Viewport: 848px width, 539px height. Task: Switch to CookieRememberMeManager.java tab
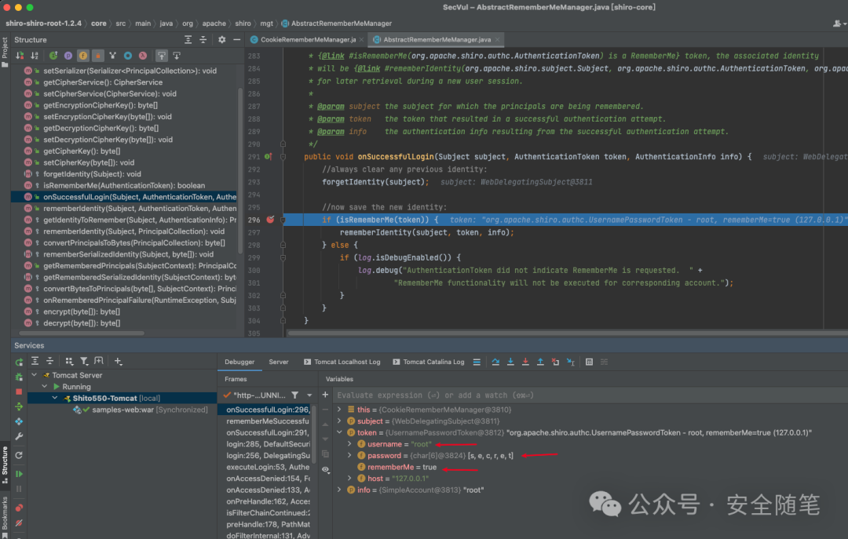[x=307, y=39]
